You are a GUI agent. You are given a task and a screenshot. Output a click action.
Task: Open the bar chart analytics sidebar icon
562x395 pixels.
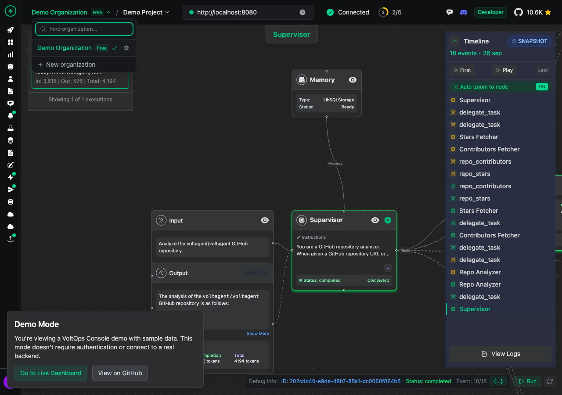point(11,54)
